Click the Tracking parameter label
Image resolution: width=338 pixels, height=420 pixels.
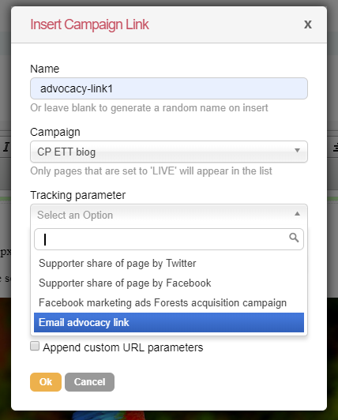coord(77,195)
